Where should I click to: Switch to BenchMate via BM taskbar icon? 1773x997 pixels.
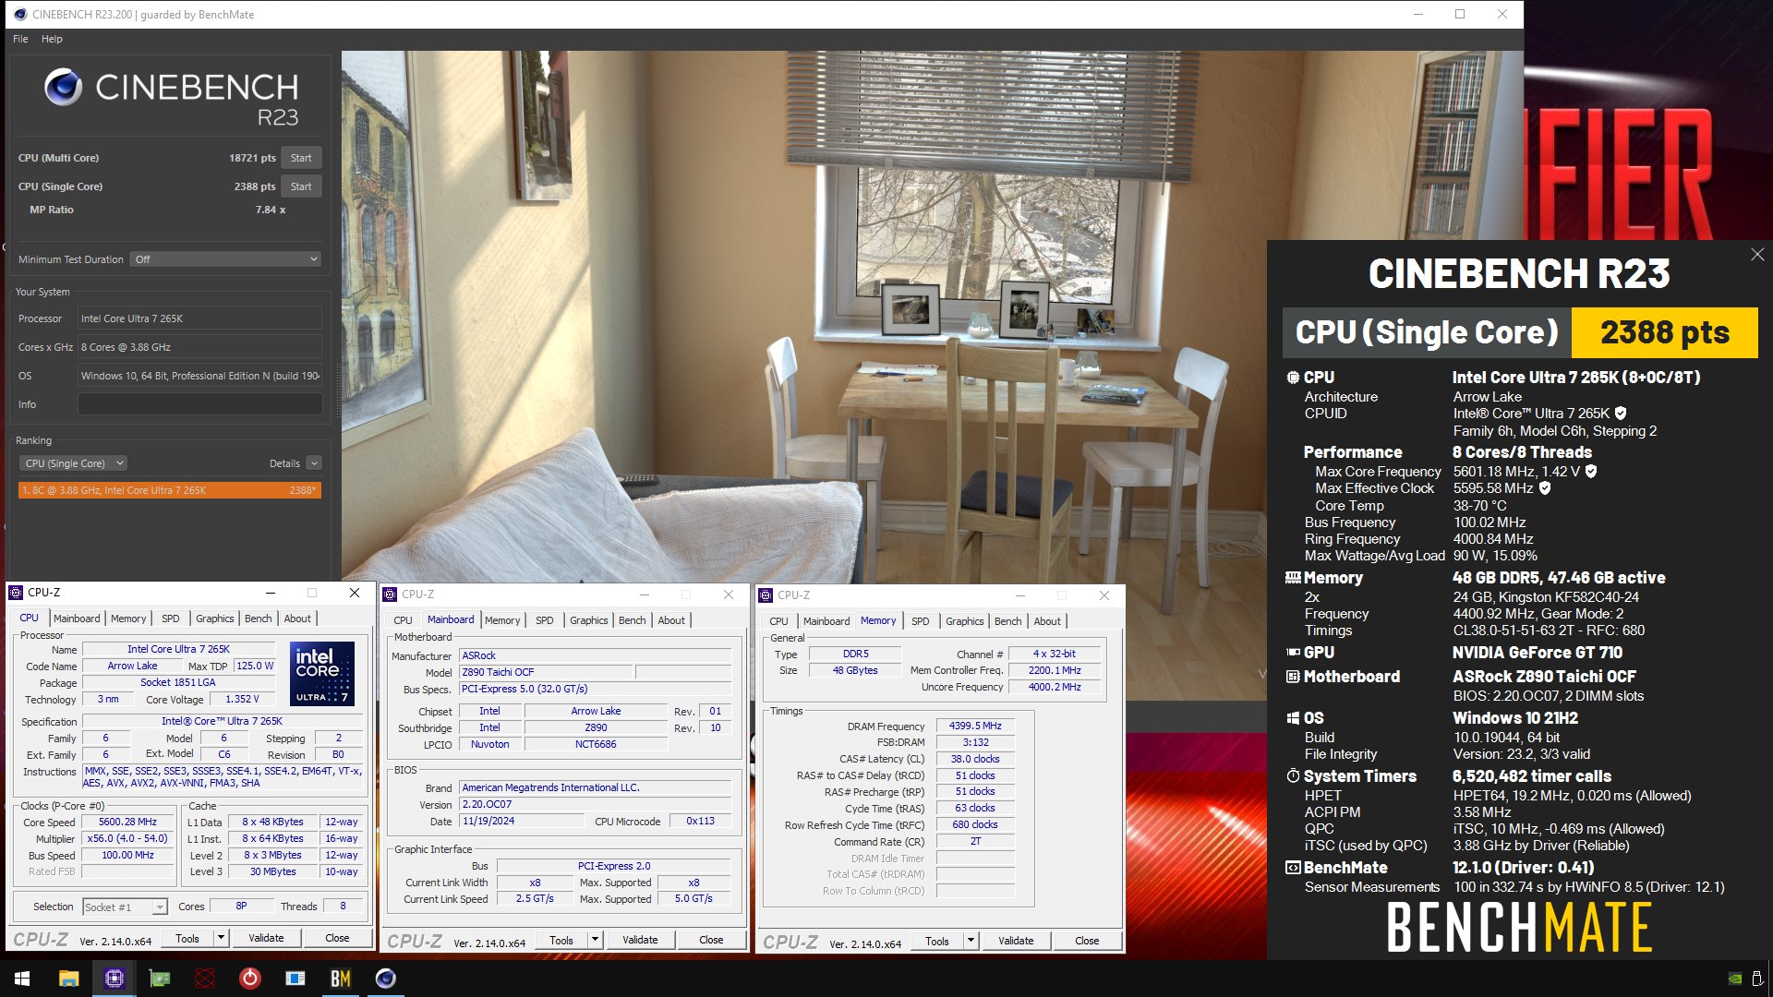coord(341,979)
